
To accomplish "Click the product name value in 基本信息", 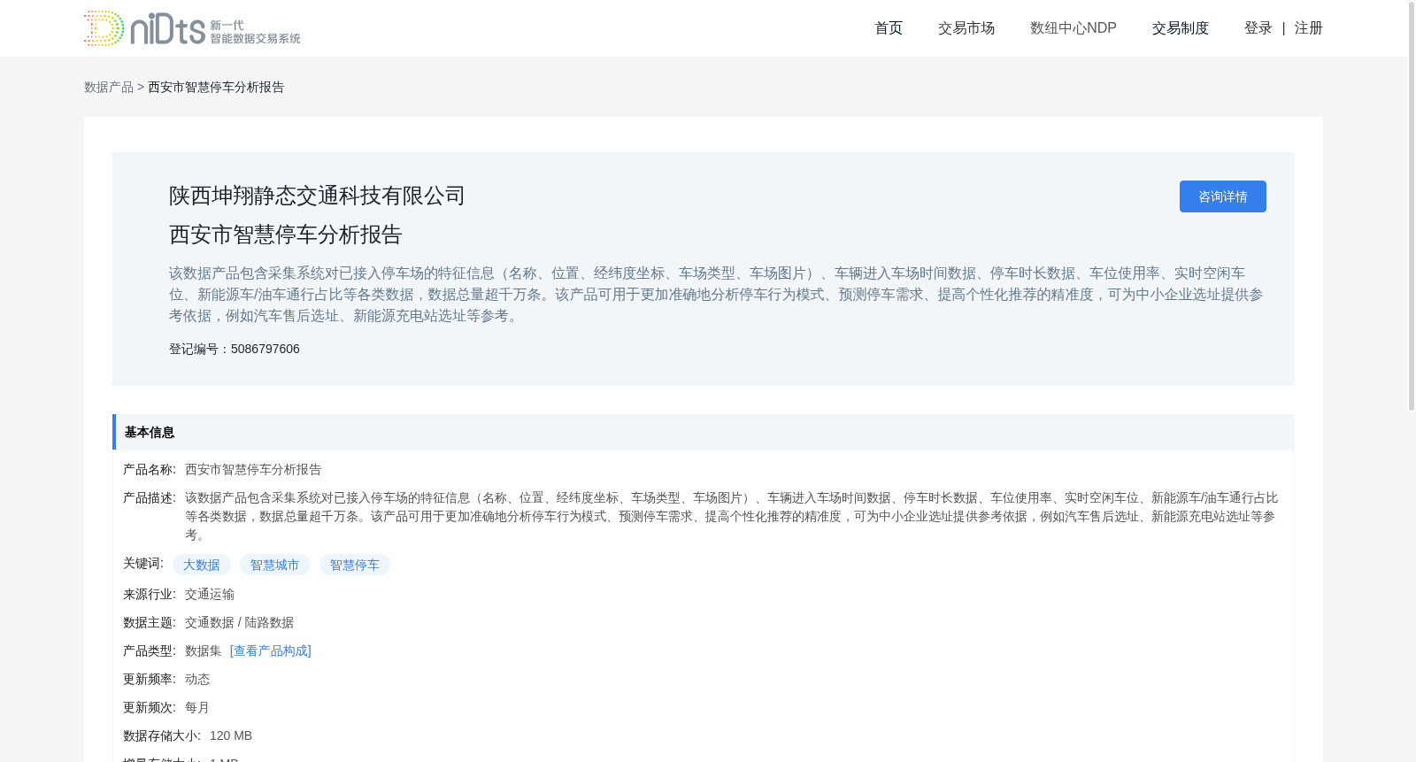I will [x=253, y=469].
